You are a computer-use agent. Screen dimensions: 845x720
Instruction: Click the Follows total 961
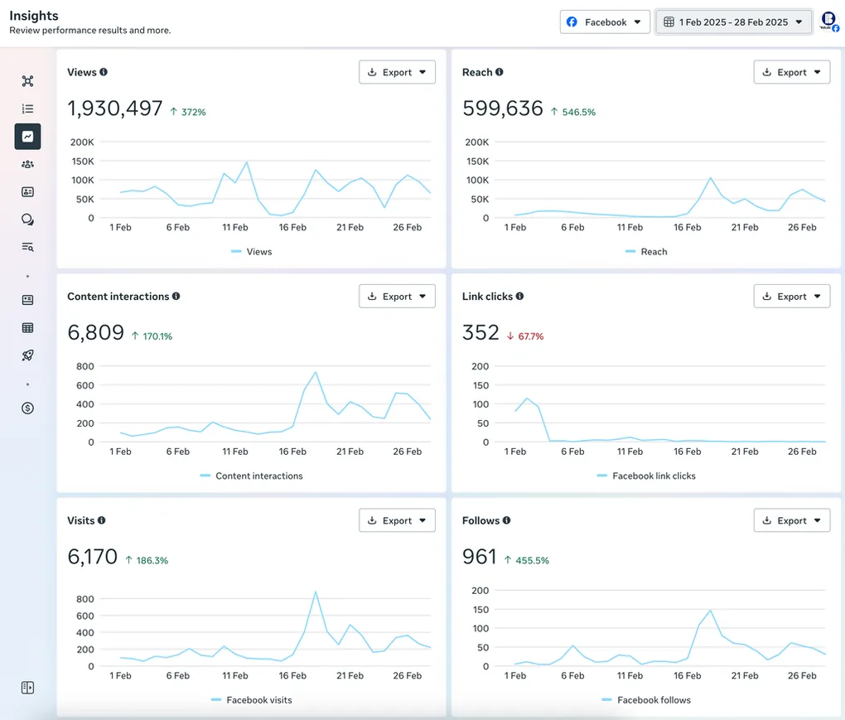click(x=479, y=557)
